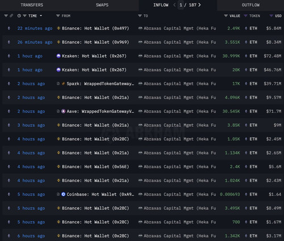
Task: Go to previous inflow page arrow
Action: 174,5
